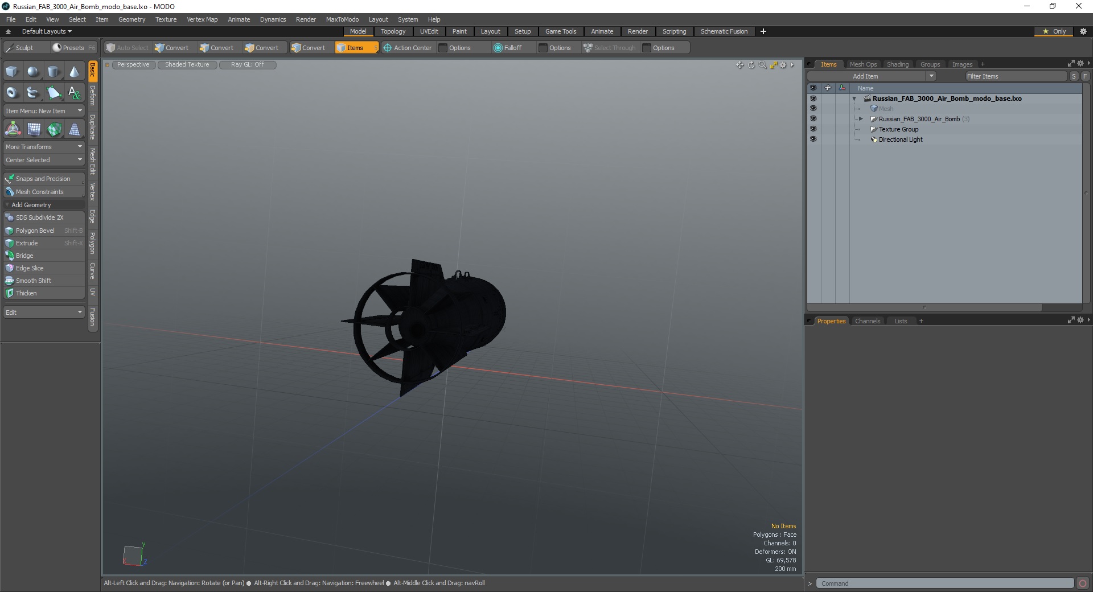Open Item Menu: New Item dropdown
The height and width of the screenshot is (592, 1093).
(44, 111)
